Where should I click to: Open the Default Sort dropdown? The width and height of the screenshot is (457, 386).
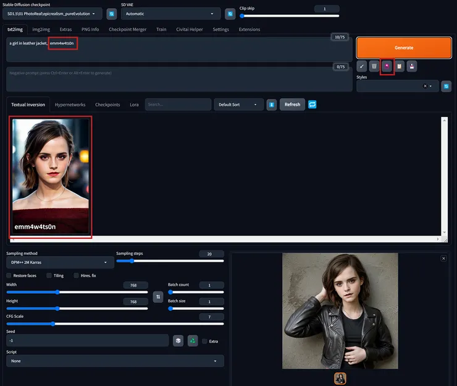[x=238, y=105]
